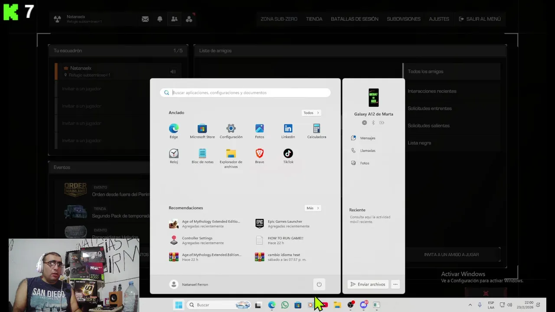Open TIENDA tab in the game
This screenshot has width=555, height=312.
click(x=314, y=19)
